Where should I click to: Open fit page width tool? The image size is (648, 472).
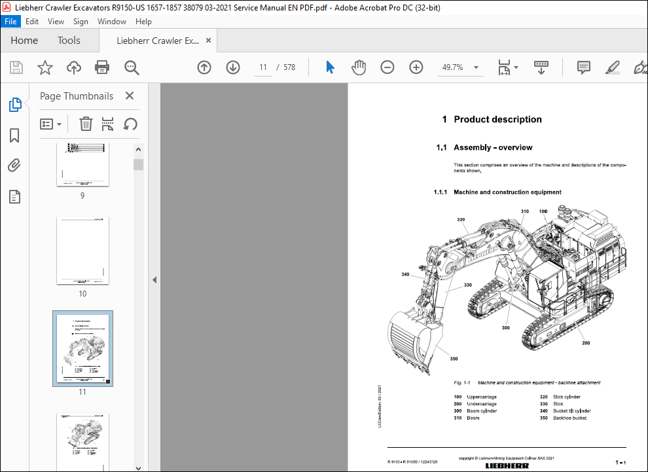504,67
